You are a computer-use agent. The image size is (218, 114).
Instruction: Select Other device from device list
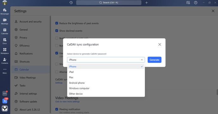[106, 94]
